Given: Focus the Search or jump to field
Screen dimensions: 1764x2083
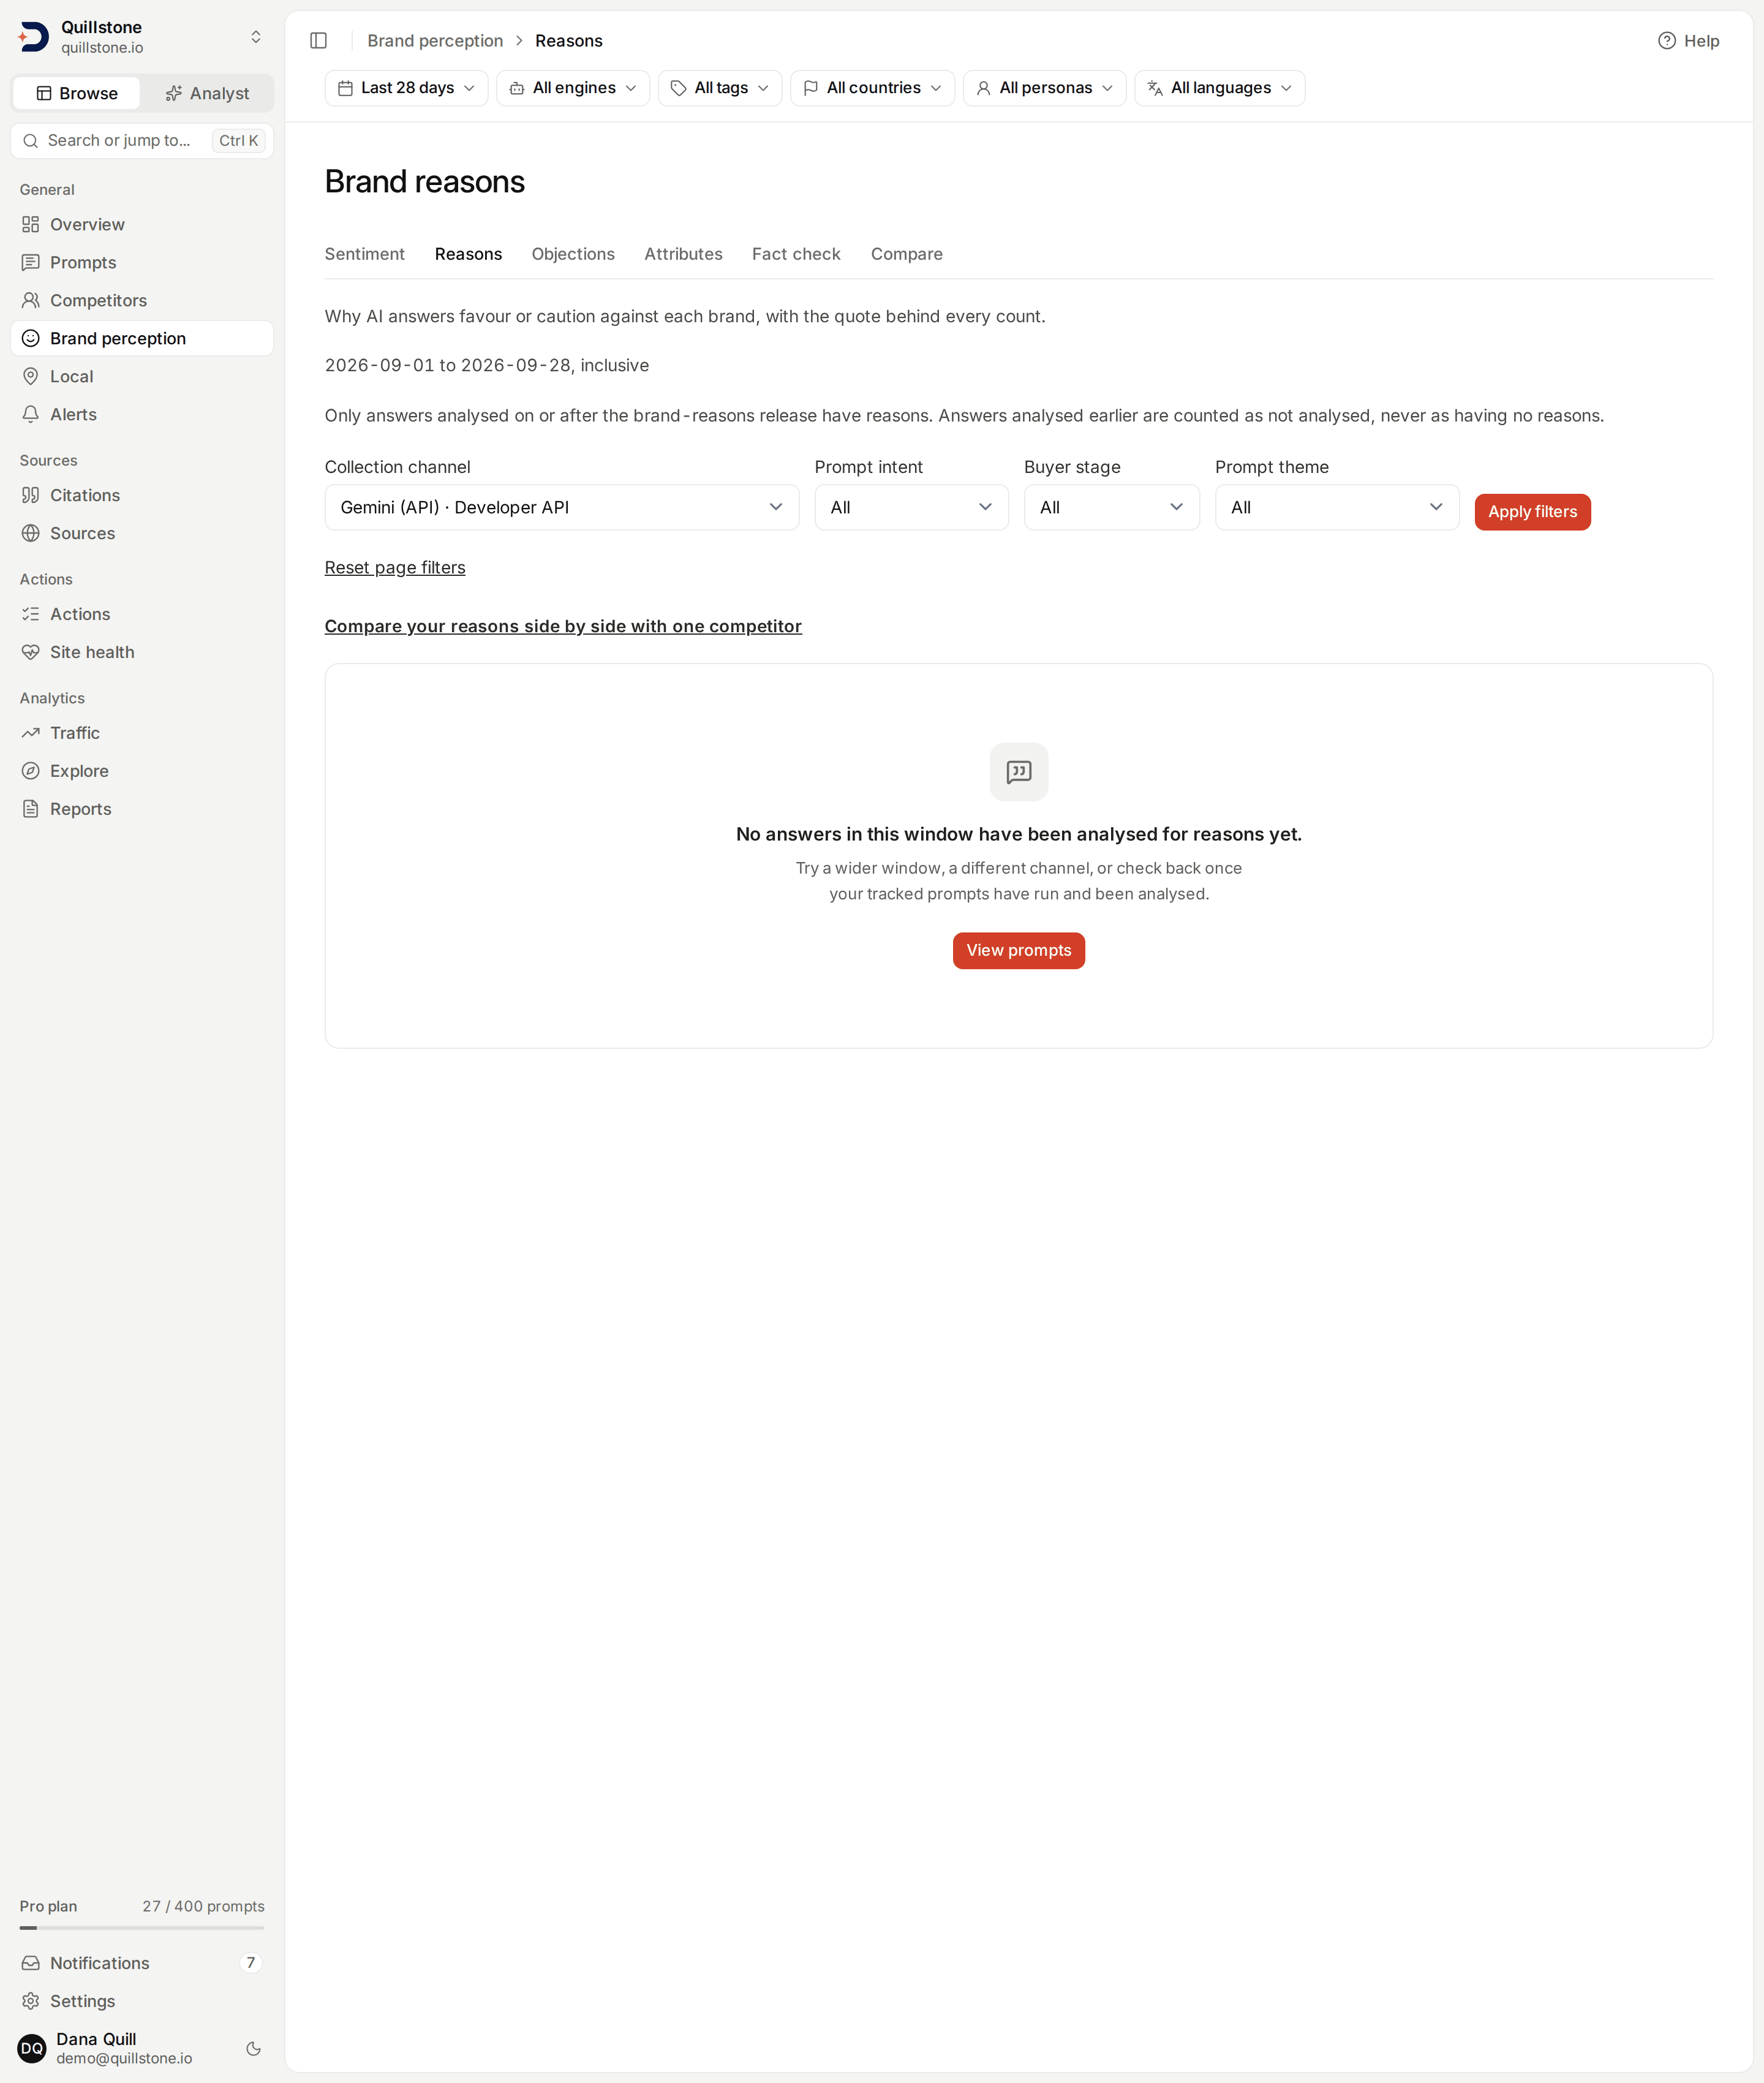Looking at the screenshot, I should click(x=142, y=141).
